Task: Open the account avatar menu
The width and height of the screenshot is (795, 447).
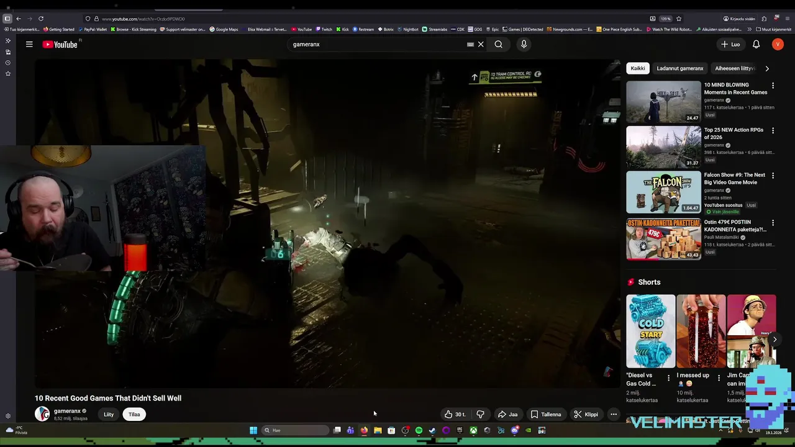Action: click(x=778, y=44)
